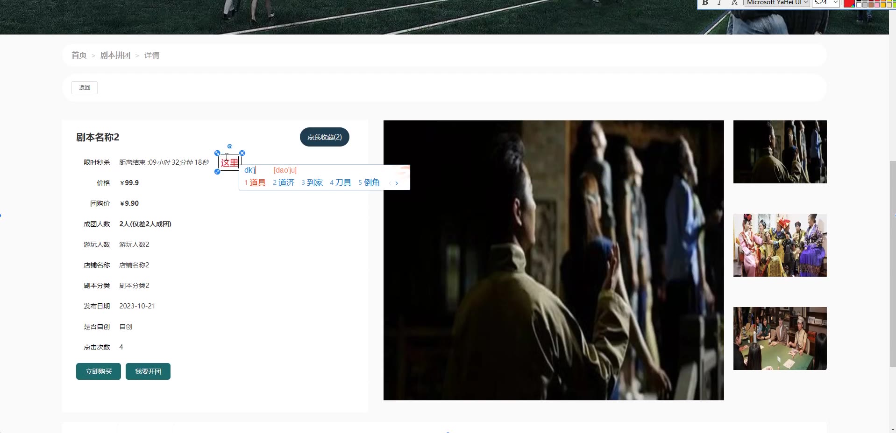Image resolution: width=896 pixels, height=433 pixels.
Task: Pick the pink color swatch
Action: coord(877,5)
